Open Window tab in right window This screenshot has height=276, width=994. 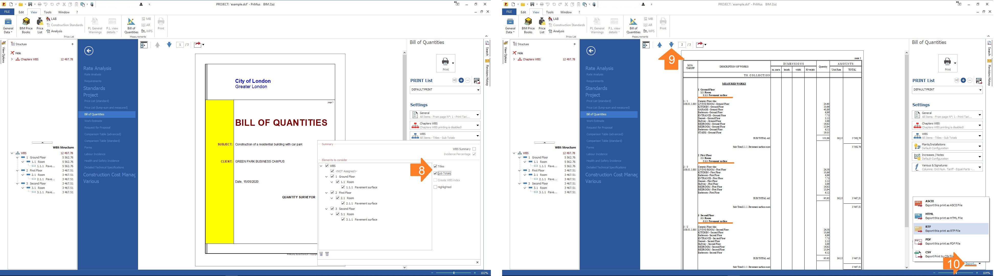tap(566, 12)
